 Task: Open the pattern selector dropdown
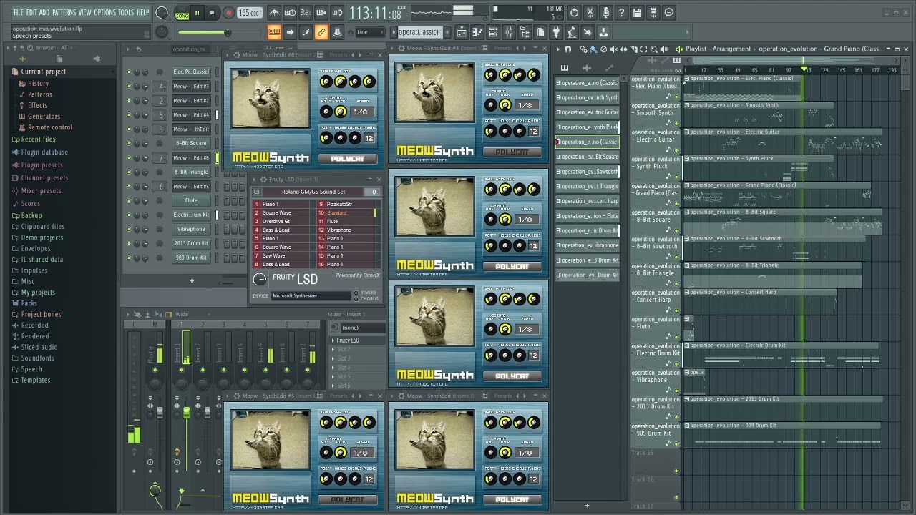point(419,32)
